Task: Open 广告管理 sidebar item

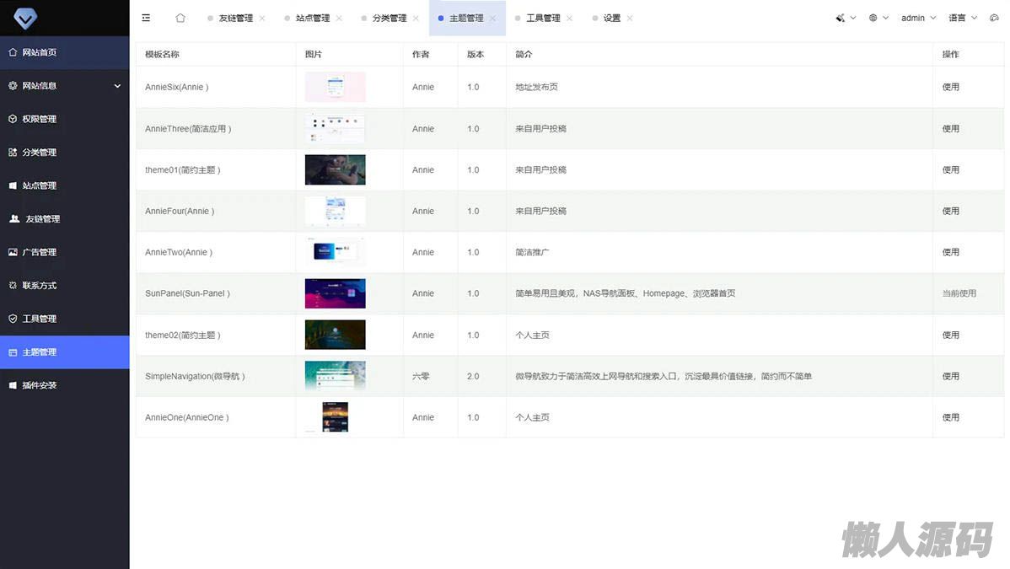Action: [39, 252]
